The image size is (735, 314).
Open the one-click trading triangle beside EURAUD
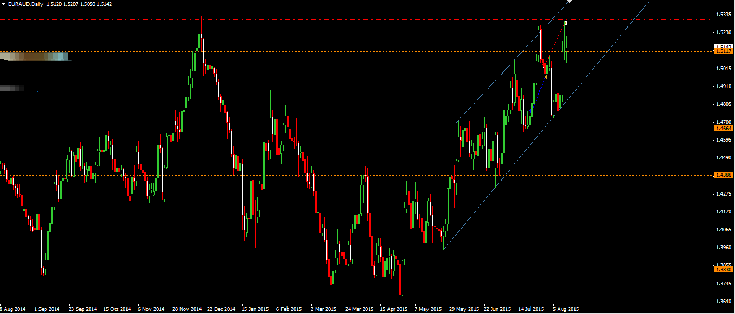(4, 4)
